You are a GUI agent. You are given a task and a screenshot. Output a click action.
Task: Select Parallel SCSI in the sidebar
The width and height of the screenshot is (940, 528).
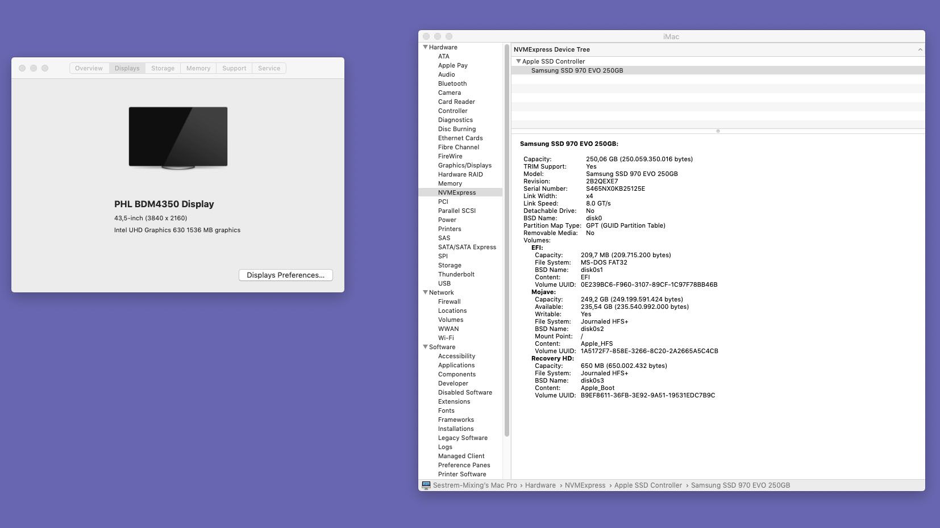point(457,211)
